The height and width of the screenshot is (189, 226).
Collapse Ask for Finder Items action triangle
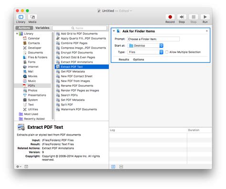(114, 31)
